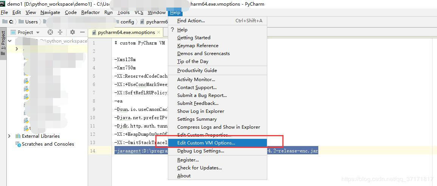Click the Scroll from Source target icon
The image size is (437, 186).
50,32
